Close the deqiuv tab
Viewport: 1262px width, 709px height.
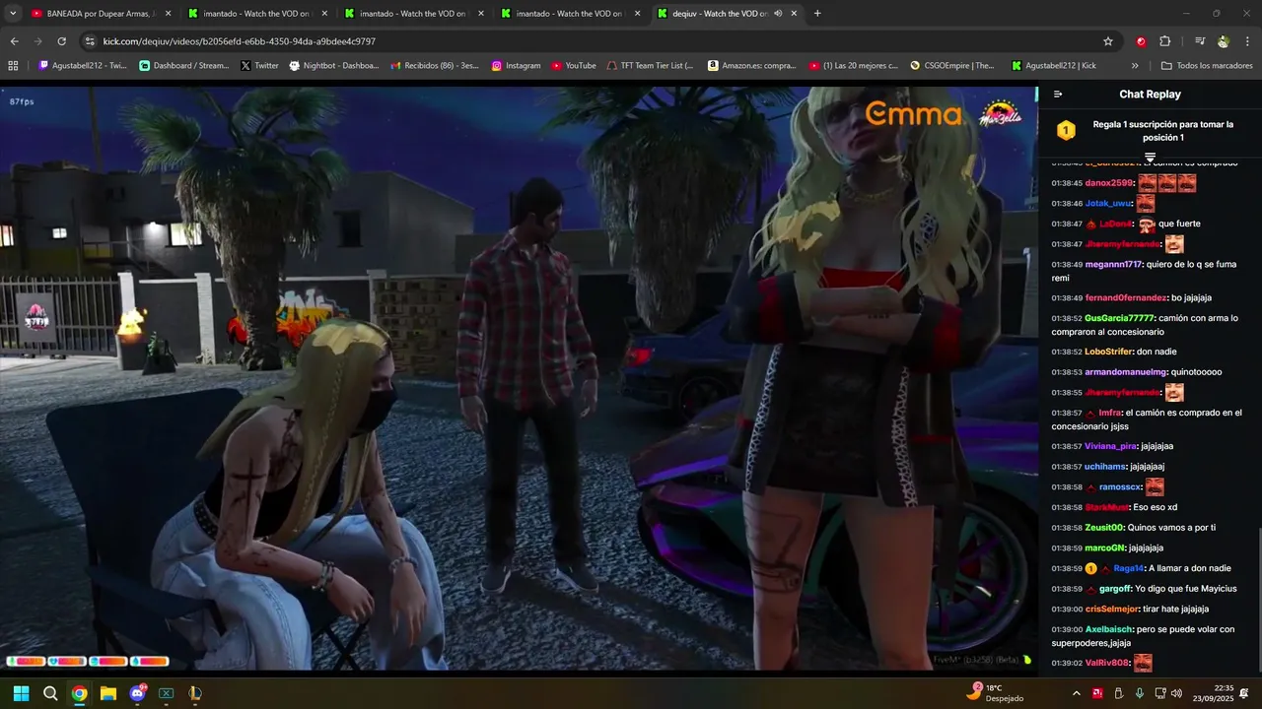pyautogui.click(x=794, y=14)
